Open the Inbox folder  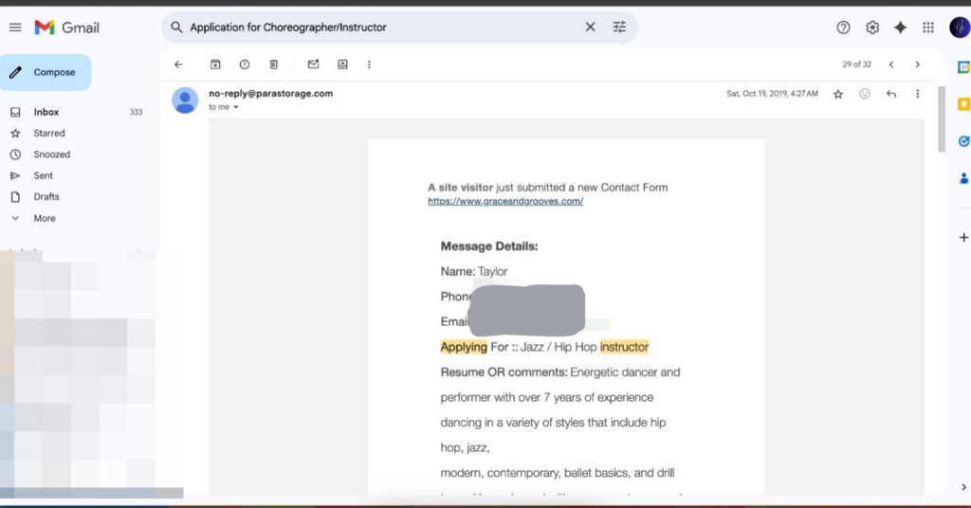(46, 112)
